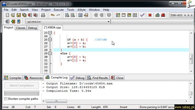Viewport: 195px width, 110px height.
Task: Save the current file icon
Action: tap(19, 15)
